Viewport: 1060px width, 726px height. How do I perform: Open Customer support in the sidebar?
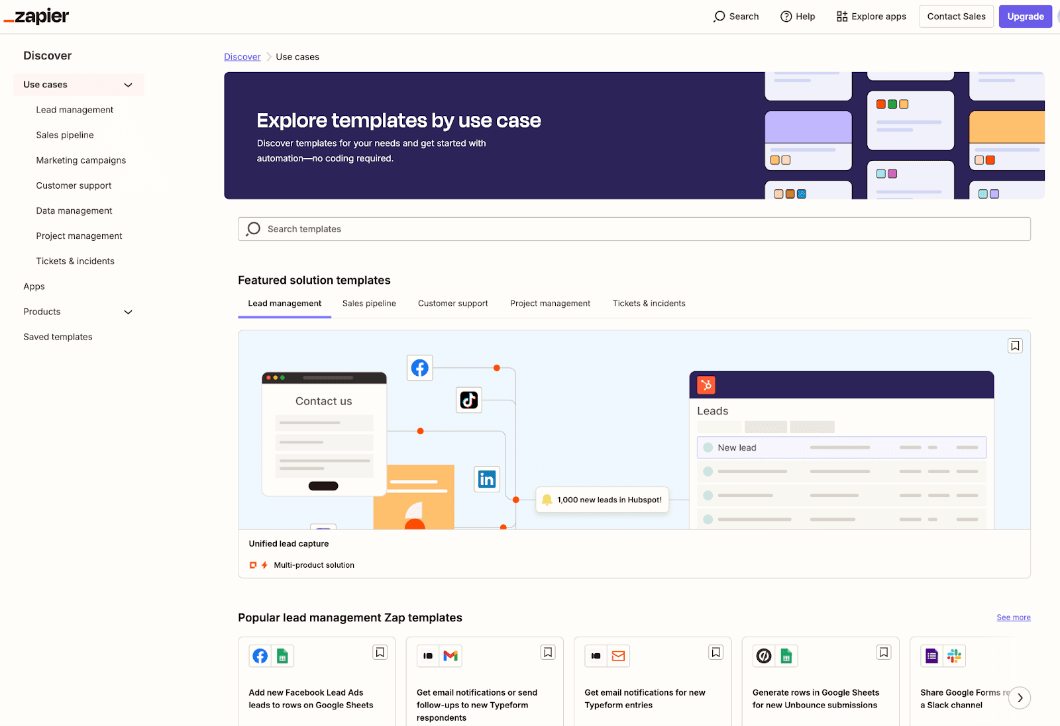click(x=74, y=185)
